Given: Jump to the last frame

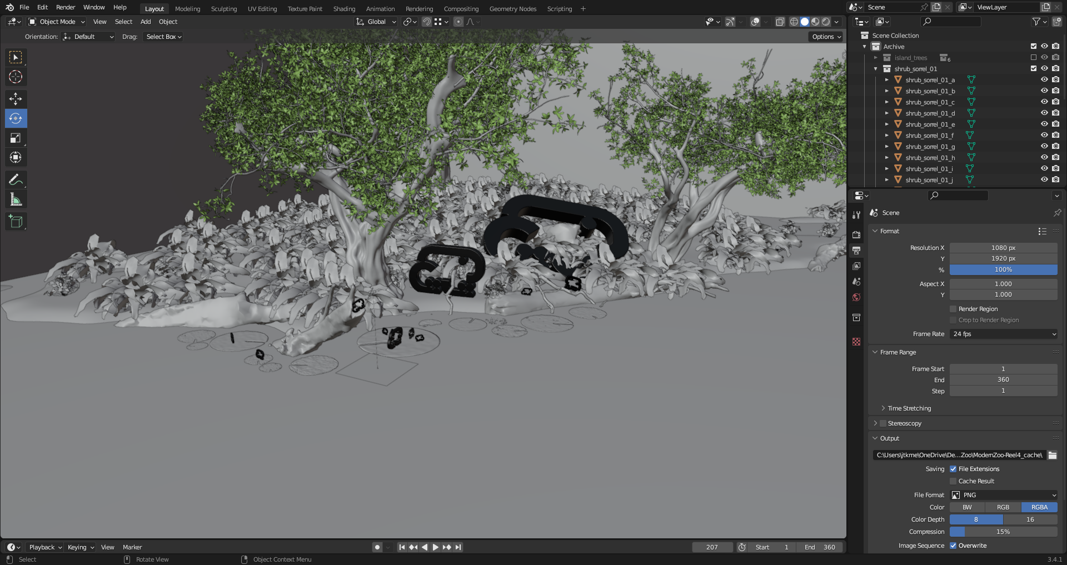Looking at the screenshot, I should [x=458, y=547].
